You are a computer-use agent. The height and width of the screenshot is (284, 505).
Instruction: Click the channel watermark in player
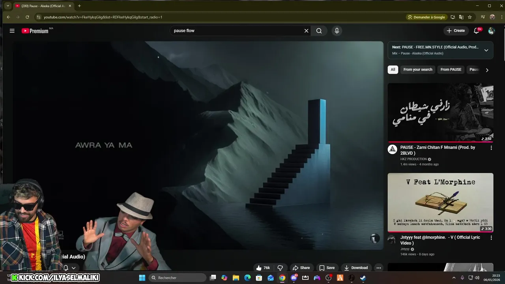tap(375, 238)
